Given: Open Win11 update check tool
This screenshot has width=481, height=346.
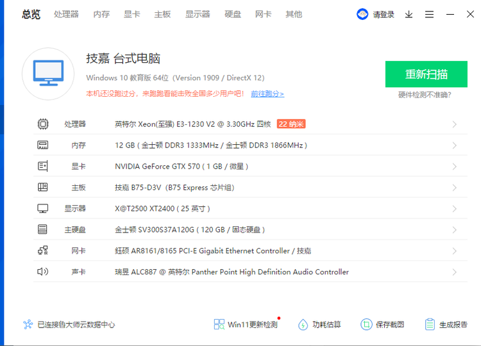Looking at the screenshot, I should tap(246, 325).
